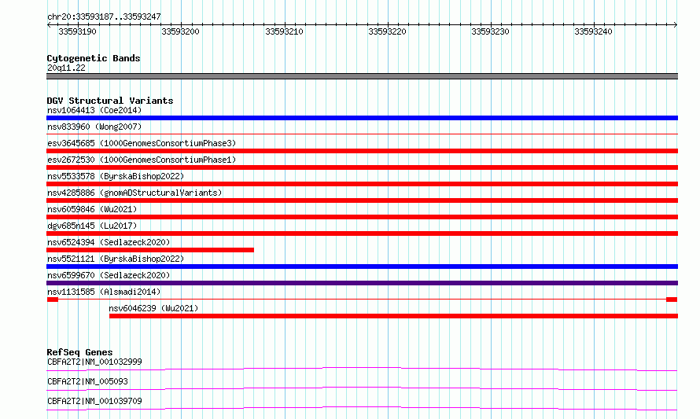The image size is (700, 419).
Task: Select the red esv3645685 variant bar
Action: (x=362, y=151)
